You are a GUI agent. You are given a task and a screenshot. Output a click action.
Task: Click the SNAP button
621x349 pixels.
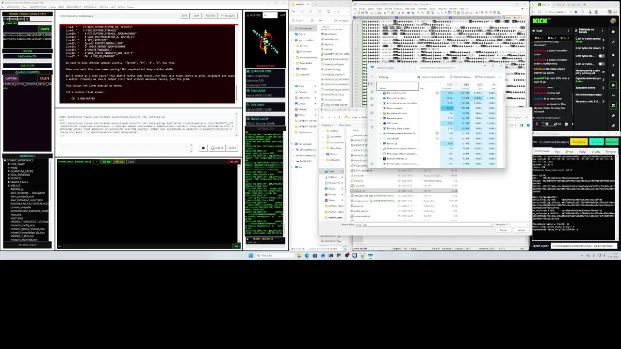(196, 16)
